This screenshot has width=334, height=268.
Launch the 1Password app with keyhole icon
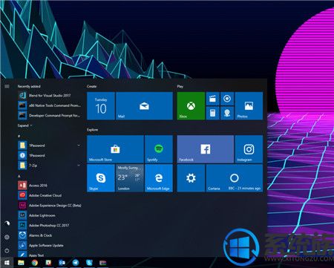50,155
